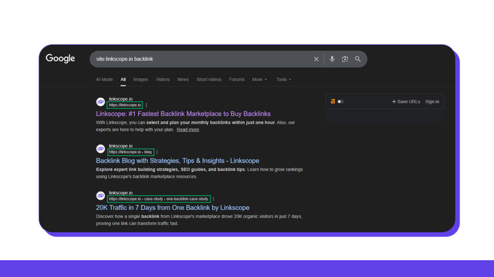Open the Tools dropdown
The image size is (494, 277).
[x=283, y=79]
